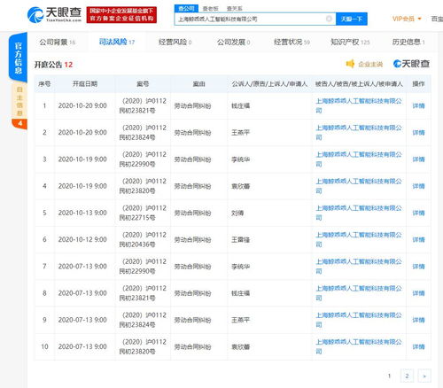Open the 经营风险 tab
The image size is (443, 388).
click(x=175, y=42)
